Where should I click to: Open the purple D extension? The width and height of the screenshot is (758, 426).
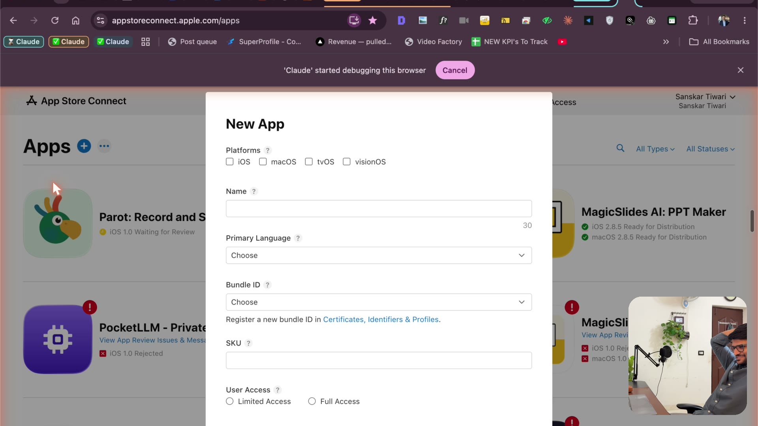click(402, 21)
